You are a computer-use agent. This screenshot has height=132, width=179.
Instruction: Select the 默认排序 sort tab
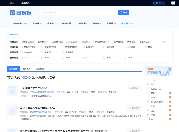pyautogui.click(x=14, y=69)
